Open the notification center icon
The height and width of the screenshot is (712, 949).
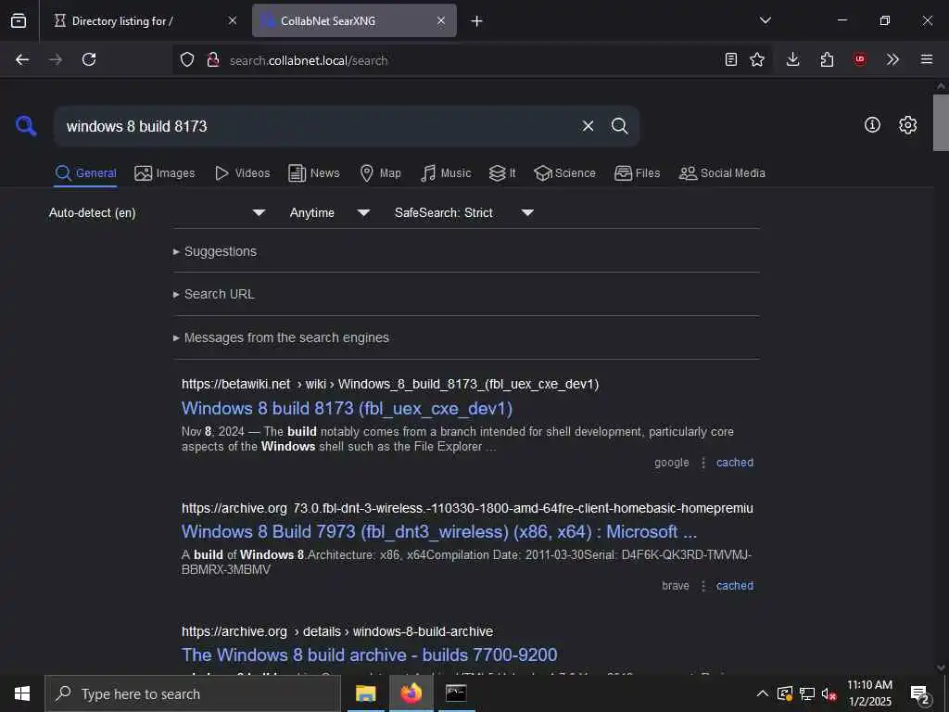point(920,694)
